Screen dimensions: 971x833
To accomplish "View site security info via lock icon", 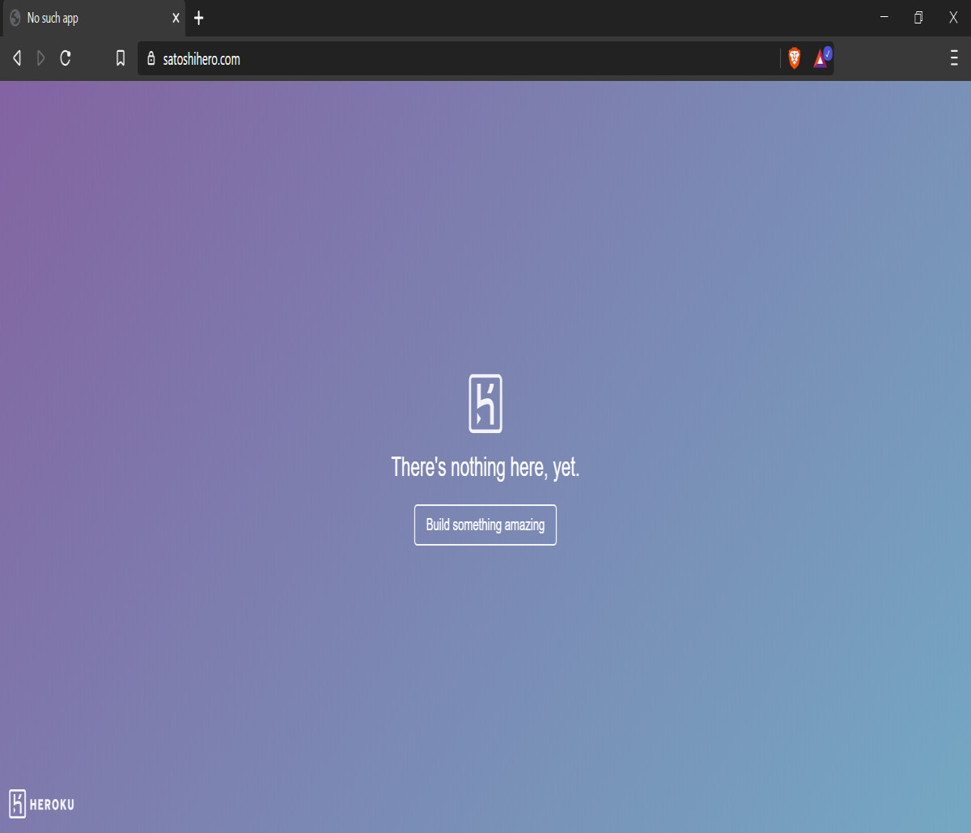I will pyautogui.click(x=151, y=58).
